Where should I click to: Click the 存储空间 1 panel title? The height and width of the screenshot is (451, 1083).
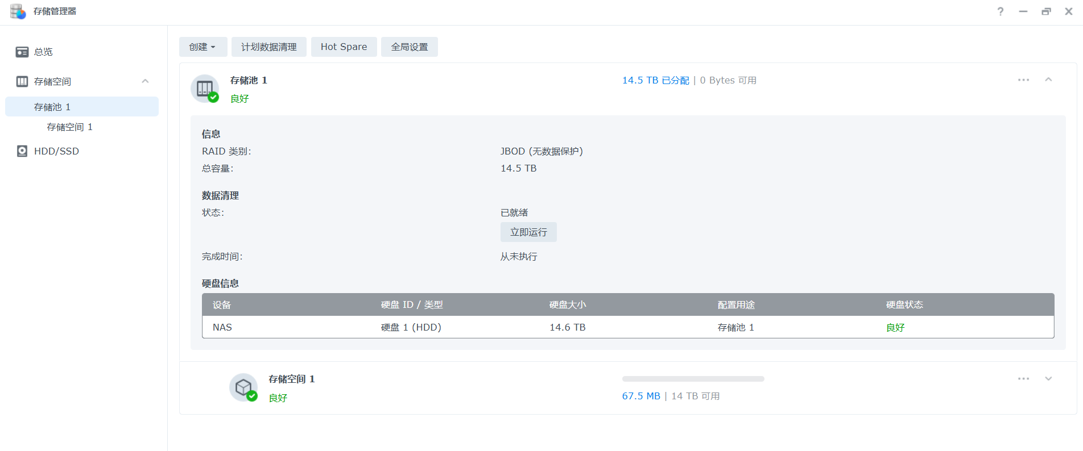292,379
